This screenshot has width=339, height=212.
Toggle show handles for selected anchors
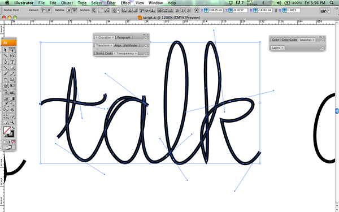pos(69,10)
